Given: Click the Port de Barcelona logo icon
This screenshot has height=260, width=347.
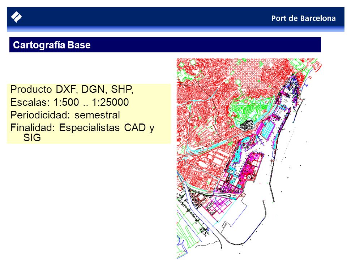Looking at the screenshot, I should pyautogui.click(x=16, y=17).
